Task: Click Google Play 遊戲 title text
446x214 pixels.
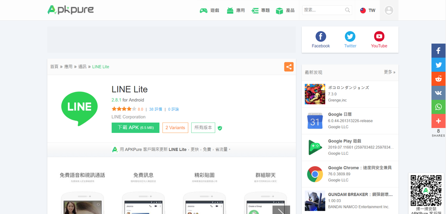Action: (345, 141)
